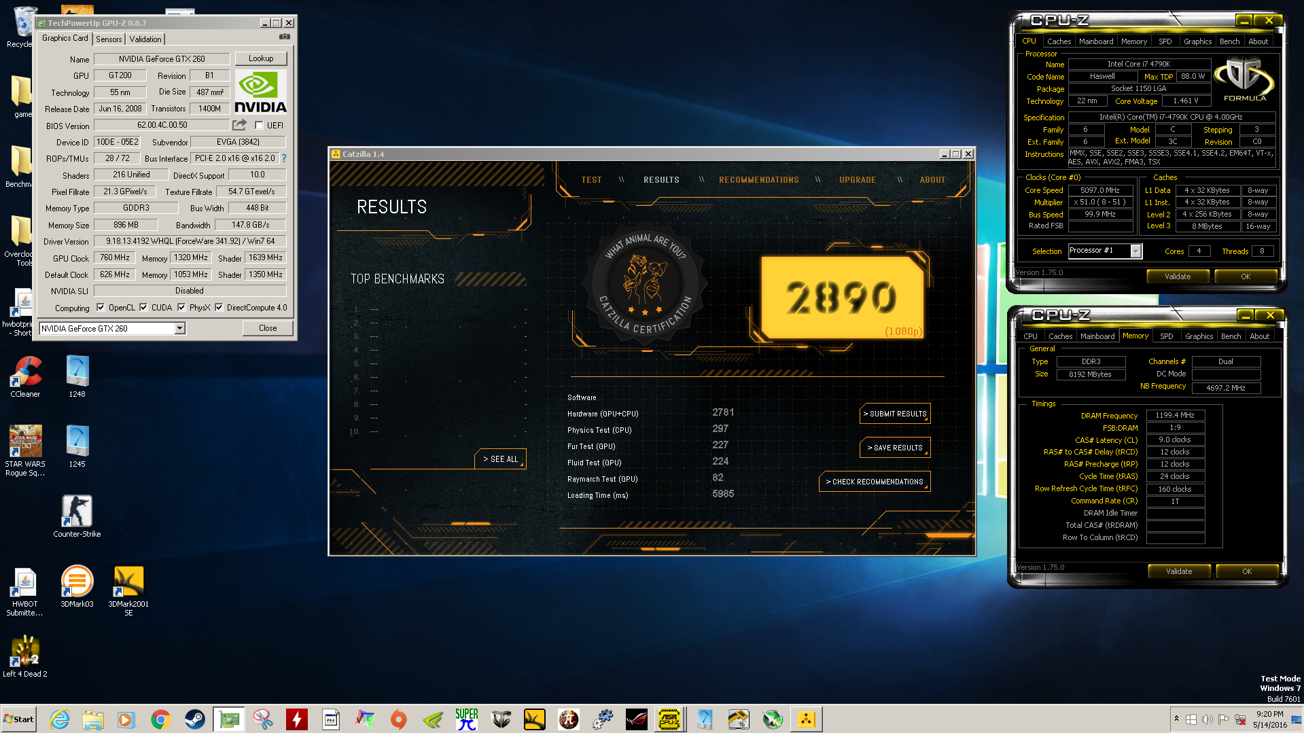
Task: Click the Close button in GPU-Z
Action: click(268, 328)
